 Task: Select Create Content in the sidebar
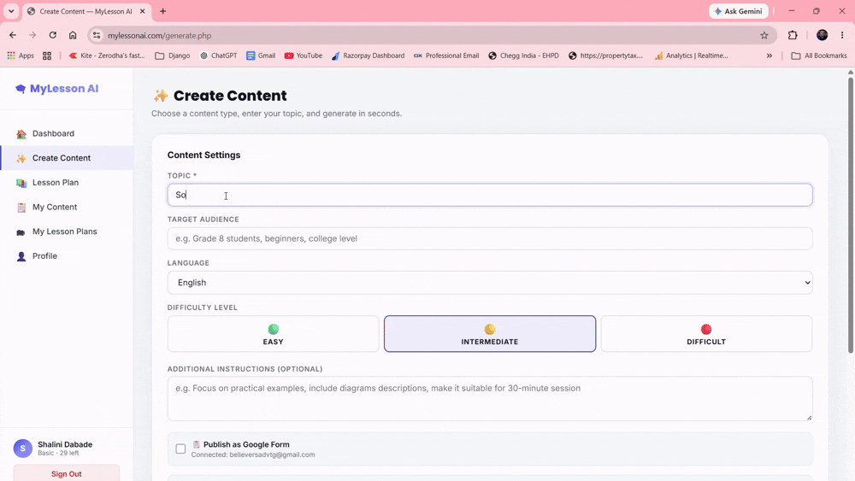(67, 158)
